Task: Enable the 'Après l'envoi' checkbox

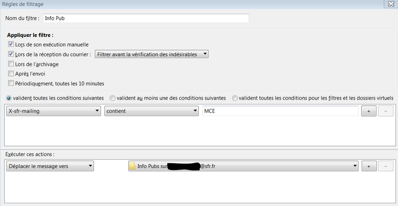Action: [11, 73]
